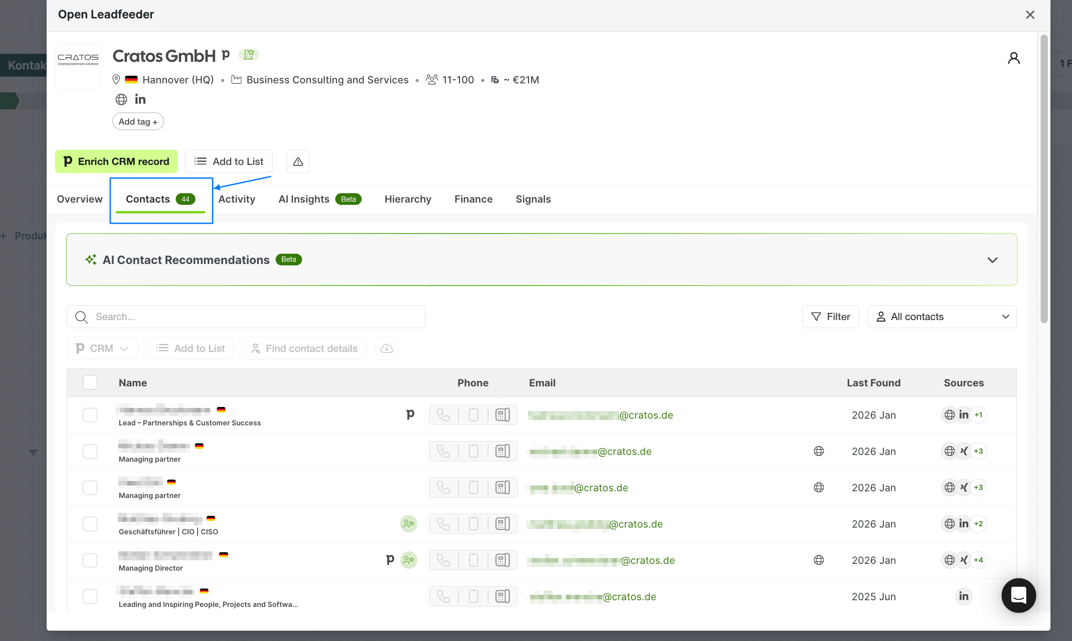
Task: Open the chat support bubble
Action: click(1019, 595)
